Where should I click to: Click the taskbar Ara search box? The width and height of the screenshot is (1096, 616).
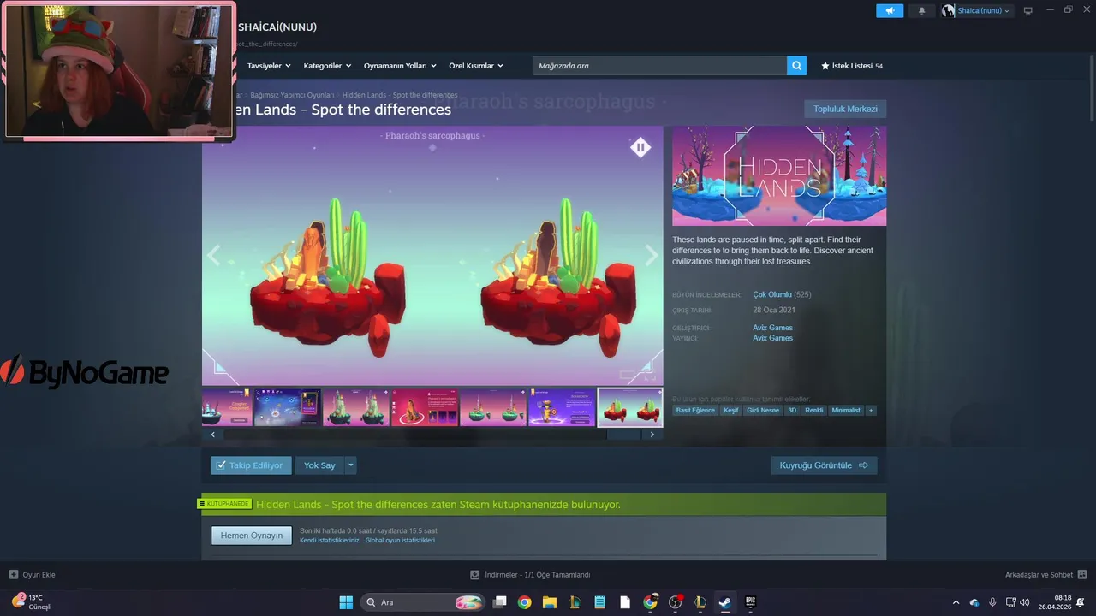(x=425, y=602)
